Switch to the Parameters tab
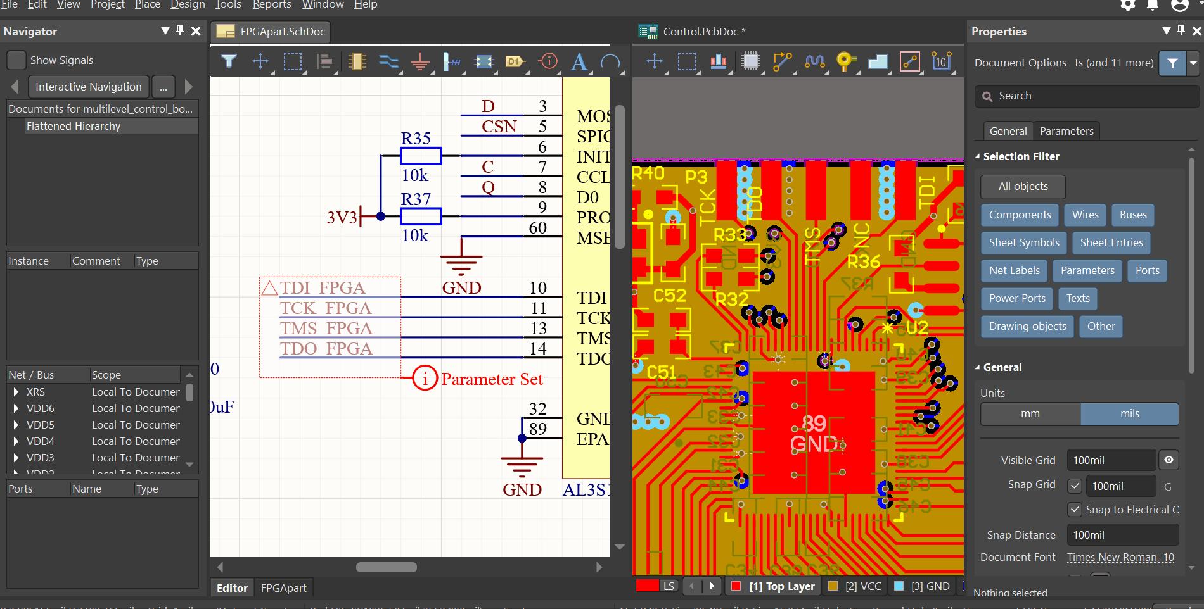Screen dimensions: 1204x609 tap(1066, 131)
